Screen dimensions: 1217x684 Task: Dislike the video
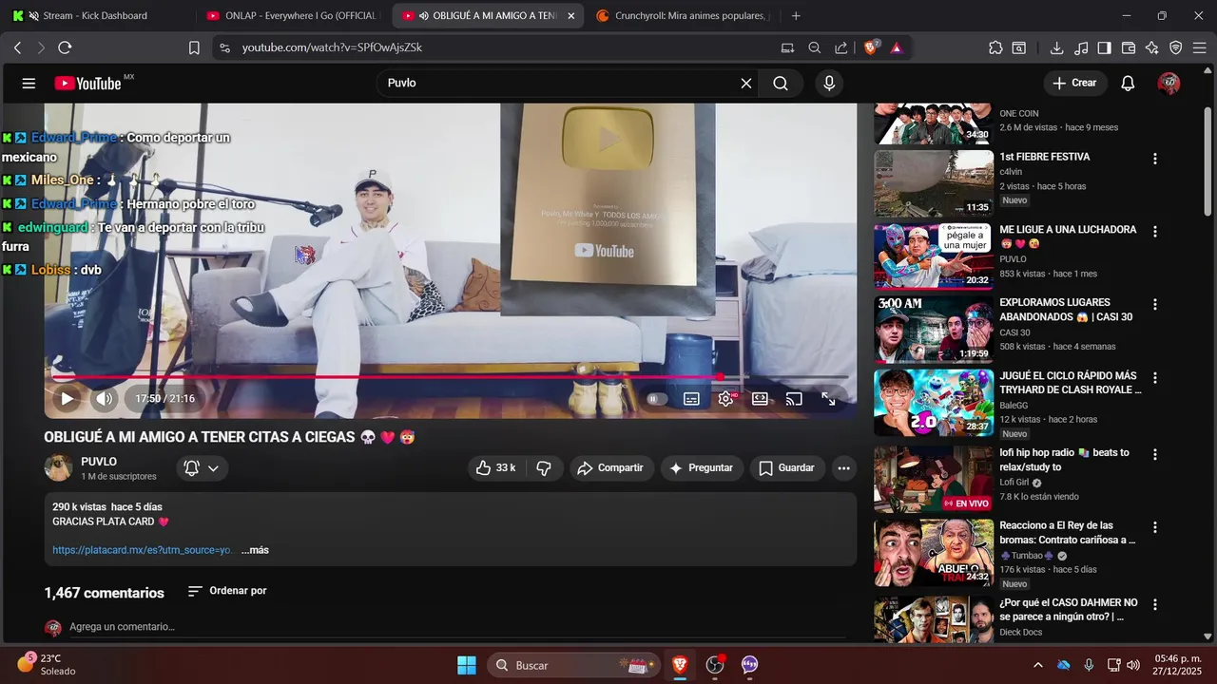pos(544,467)
